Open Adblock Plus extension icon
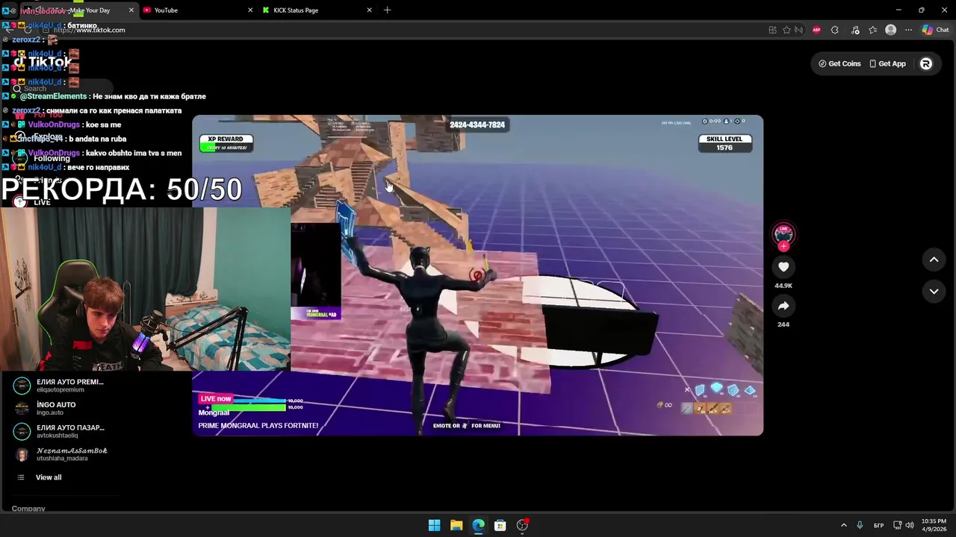 click(x=816, y=30)
